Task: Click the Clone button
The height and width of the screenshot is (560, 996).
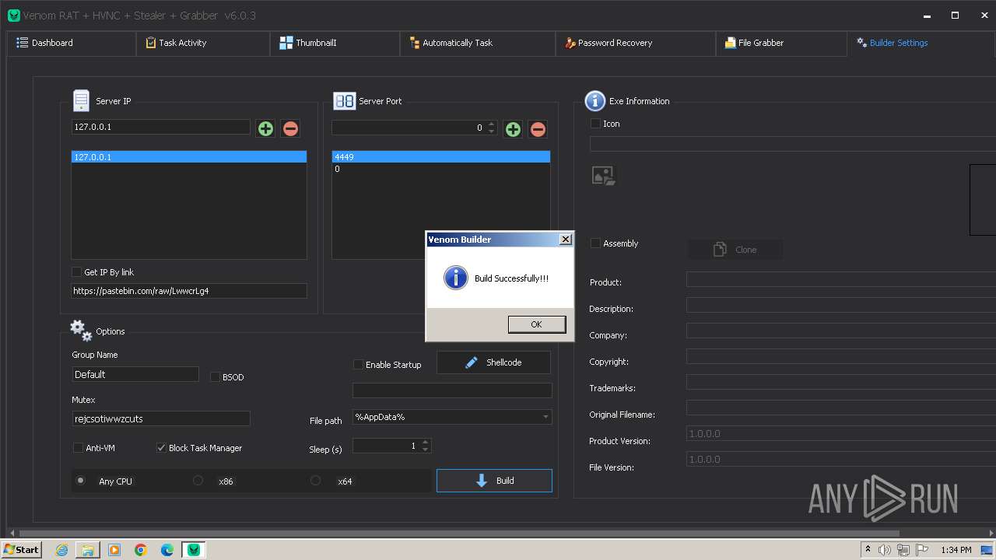Action: tap(735, 250)
